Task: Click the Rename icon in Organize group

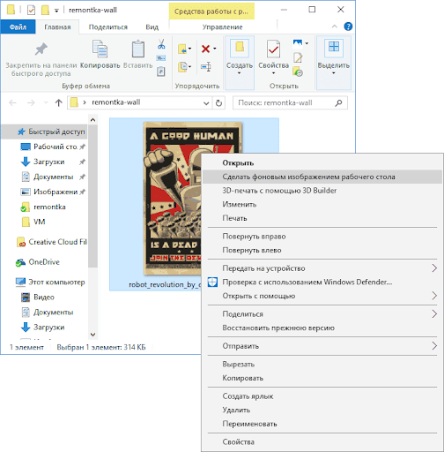Action: tap(206, 67)
